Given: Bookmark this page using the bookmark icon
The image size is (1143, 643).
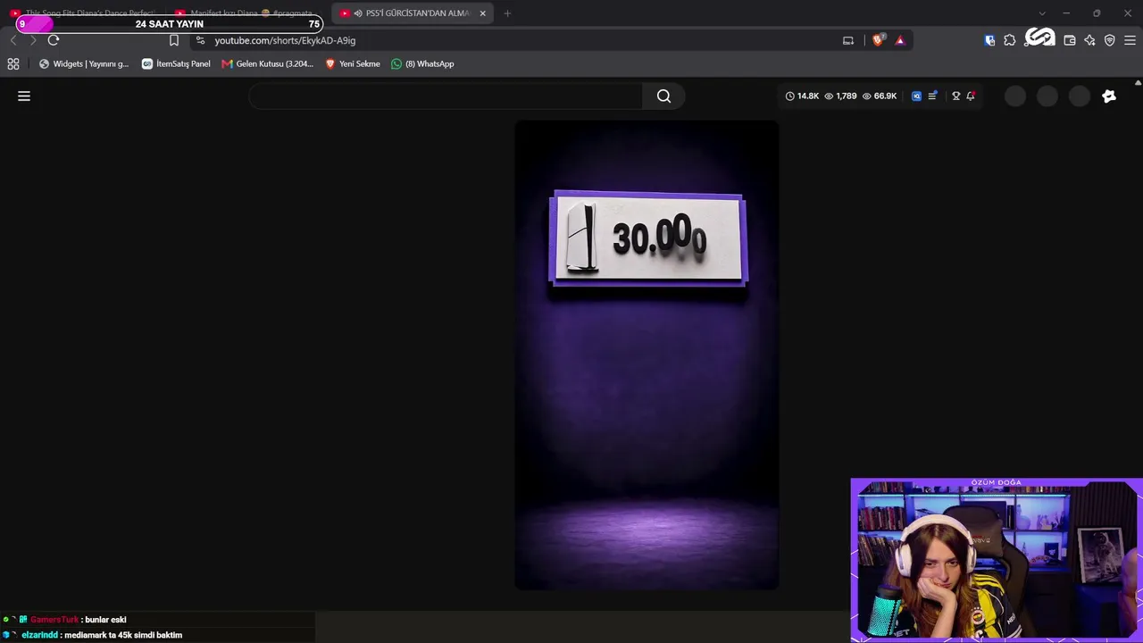Looking at the screenshot, I should click(x=174, y=40).
